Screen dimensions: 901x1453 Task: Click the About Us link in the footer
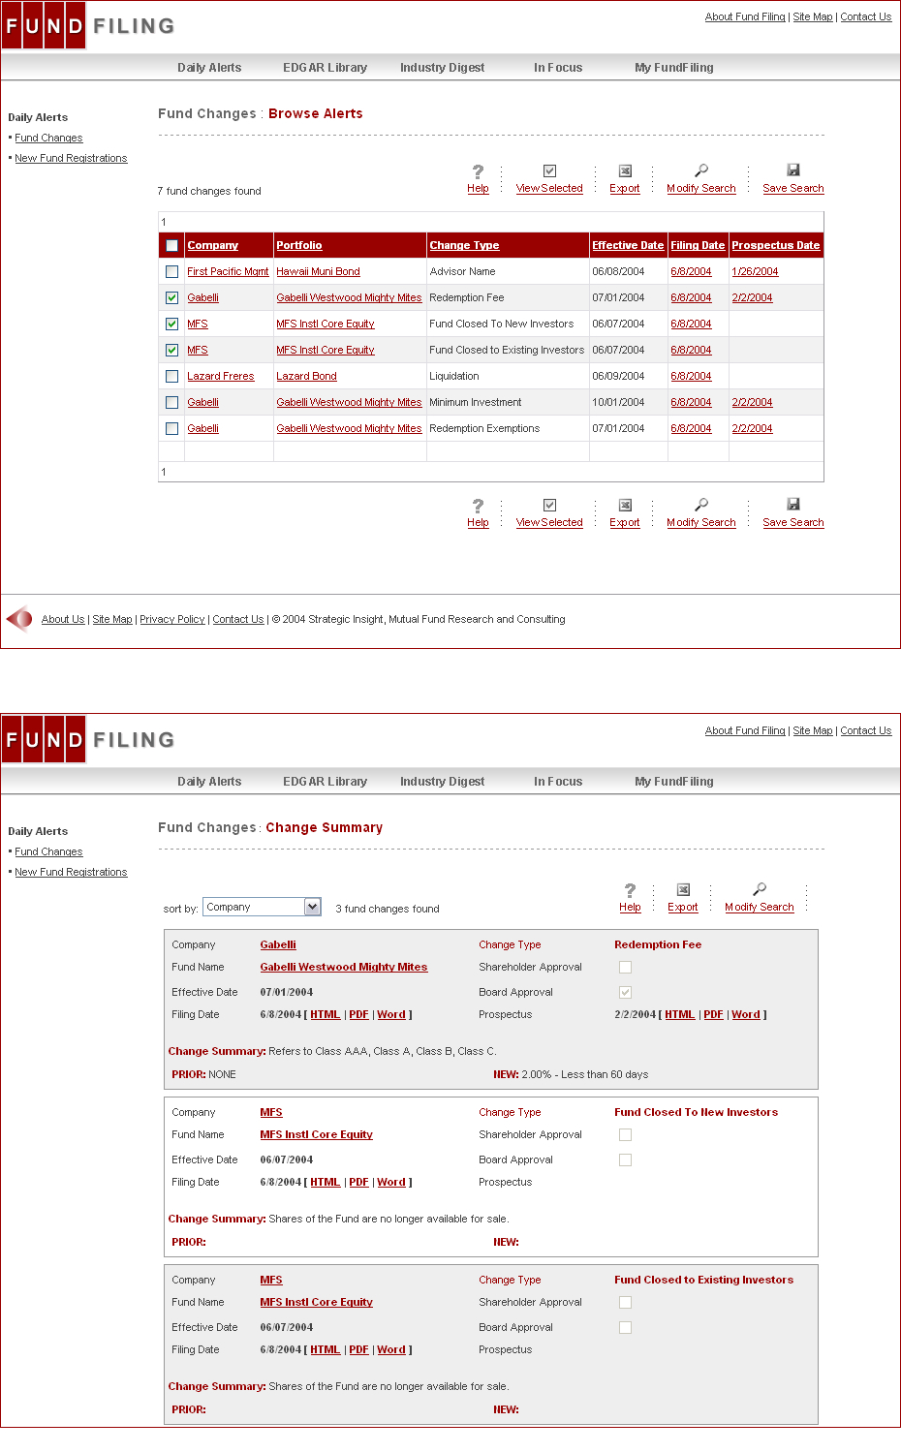[63, 620]
